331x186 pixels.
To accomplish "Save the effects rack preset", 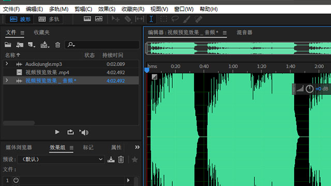I will point(111,160).
